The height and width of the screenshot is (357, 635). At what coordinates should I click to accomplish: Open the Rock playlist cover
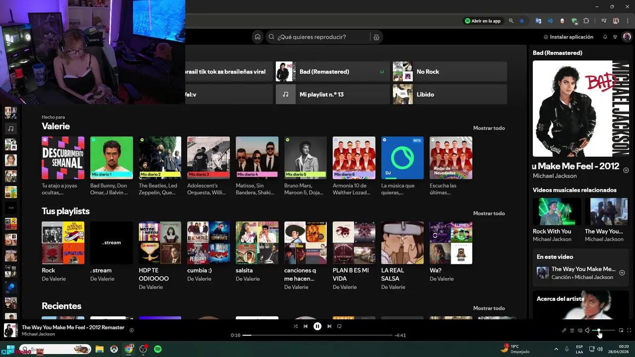(63, 242)
